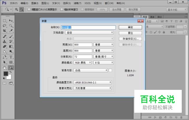Screen dimensions: 189x120
Task: Click the 确定 button
Action: click(x=130, y=27)
